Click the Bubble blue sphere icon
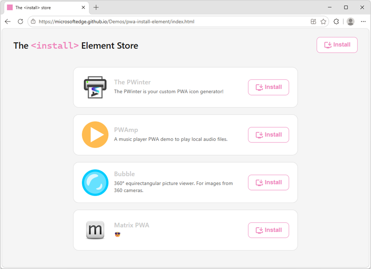This screenshot has height=269, width=371. [x=95, y=183]
